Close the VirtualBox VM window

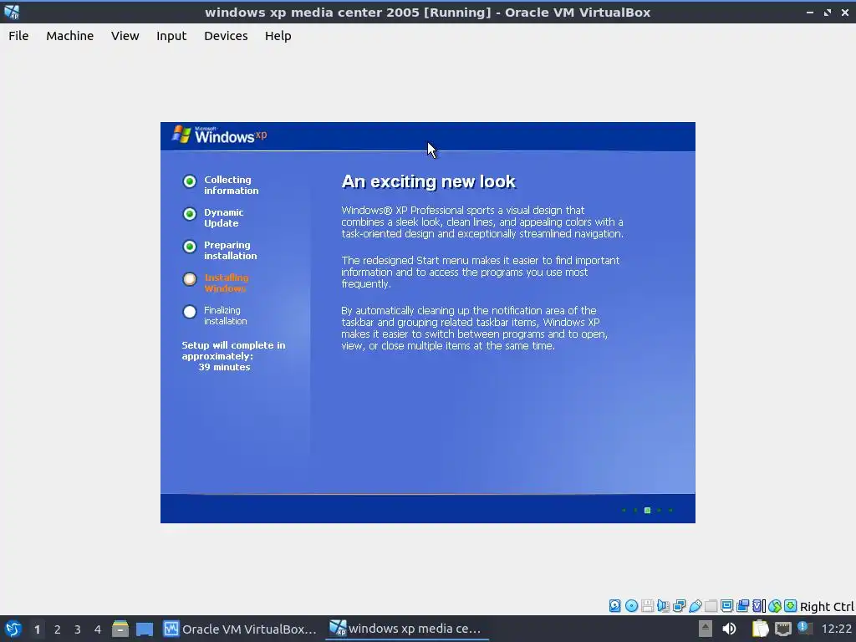point(845,12)
